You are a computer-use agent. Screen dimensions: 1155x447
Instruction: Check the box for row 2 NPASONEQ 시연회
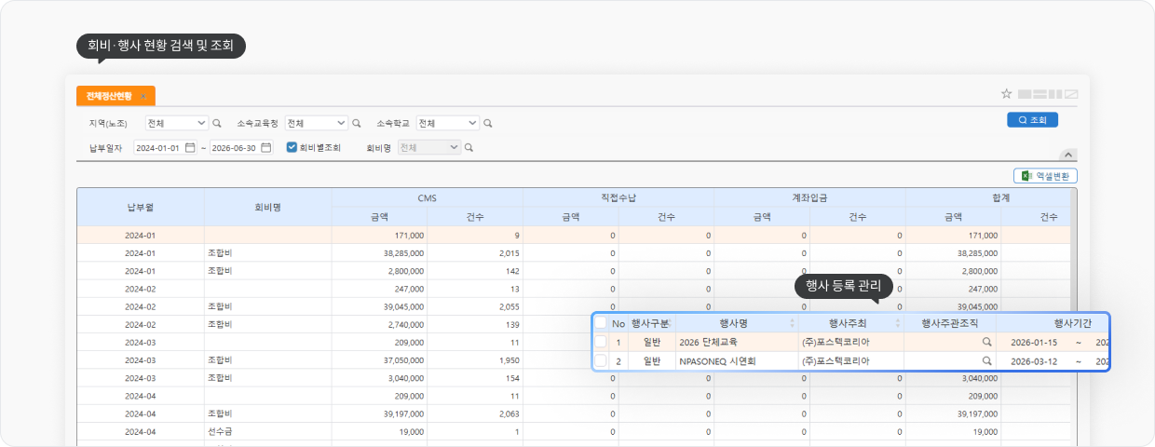(600, 360)
